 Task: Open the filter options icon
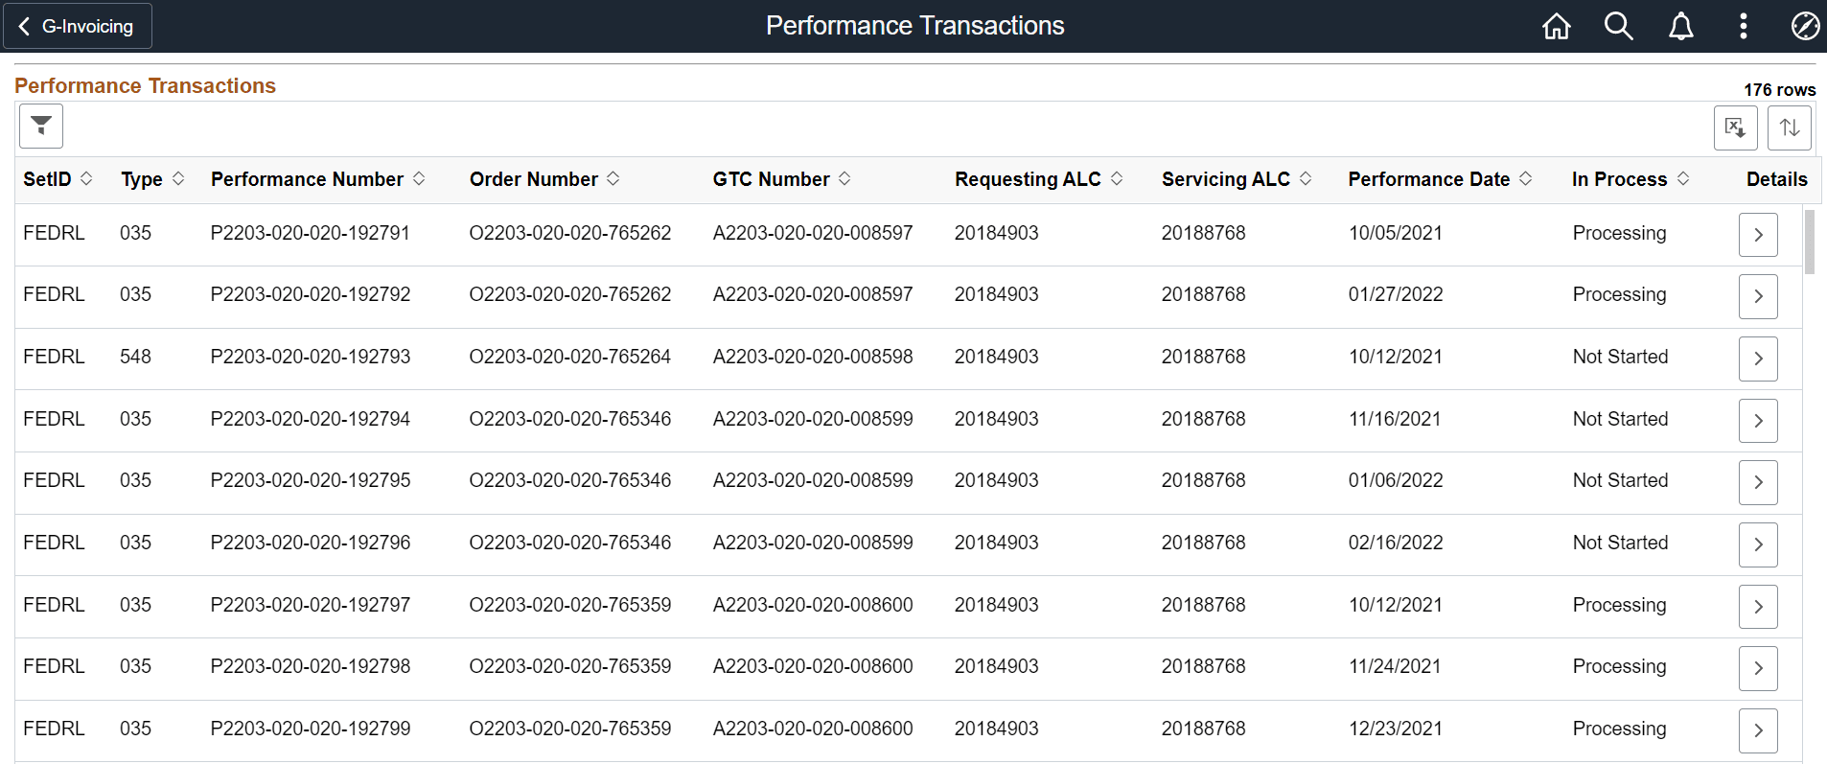click(41, 126)
